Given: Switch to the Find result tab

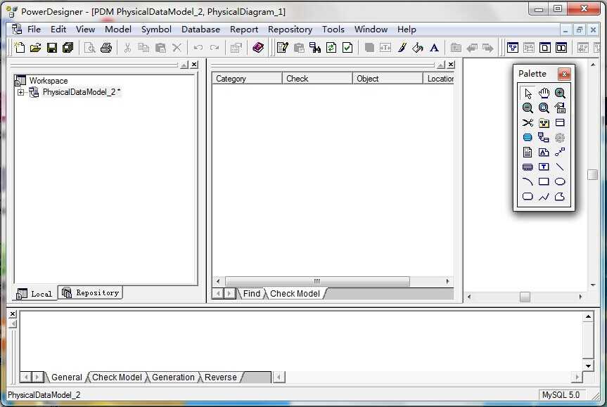Looking at the screenshot, I should click(251, 294).
